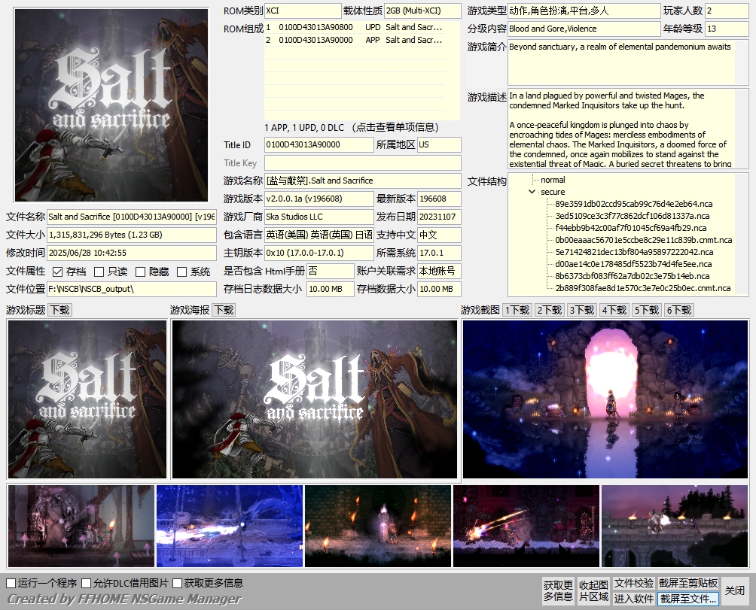Image resolution: width=756 pixels, height=610 pixels.
Task: Click the Title ID input field
Action: point(319,144)
